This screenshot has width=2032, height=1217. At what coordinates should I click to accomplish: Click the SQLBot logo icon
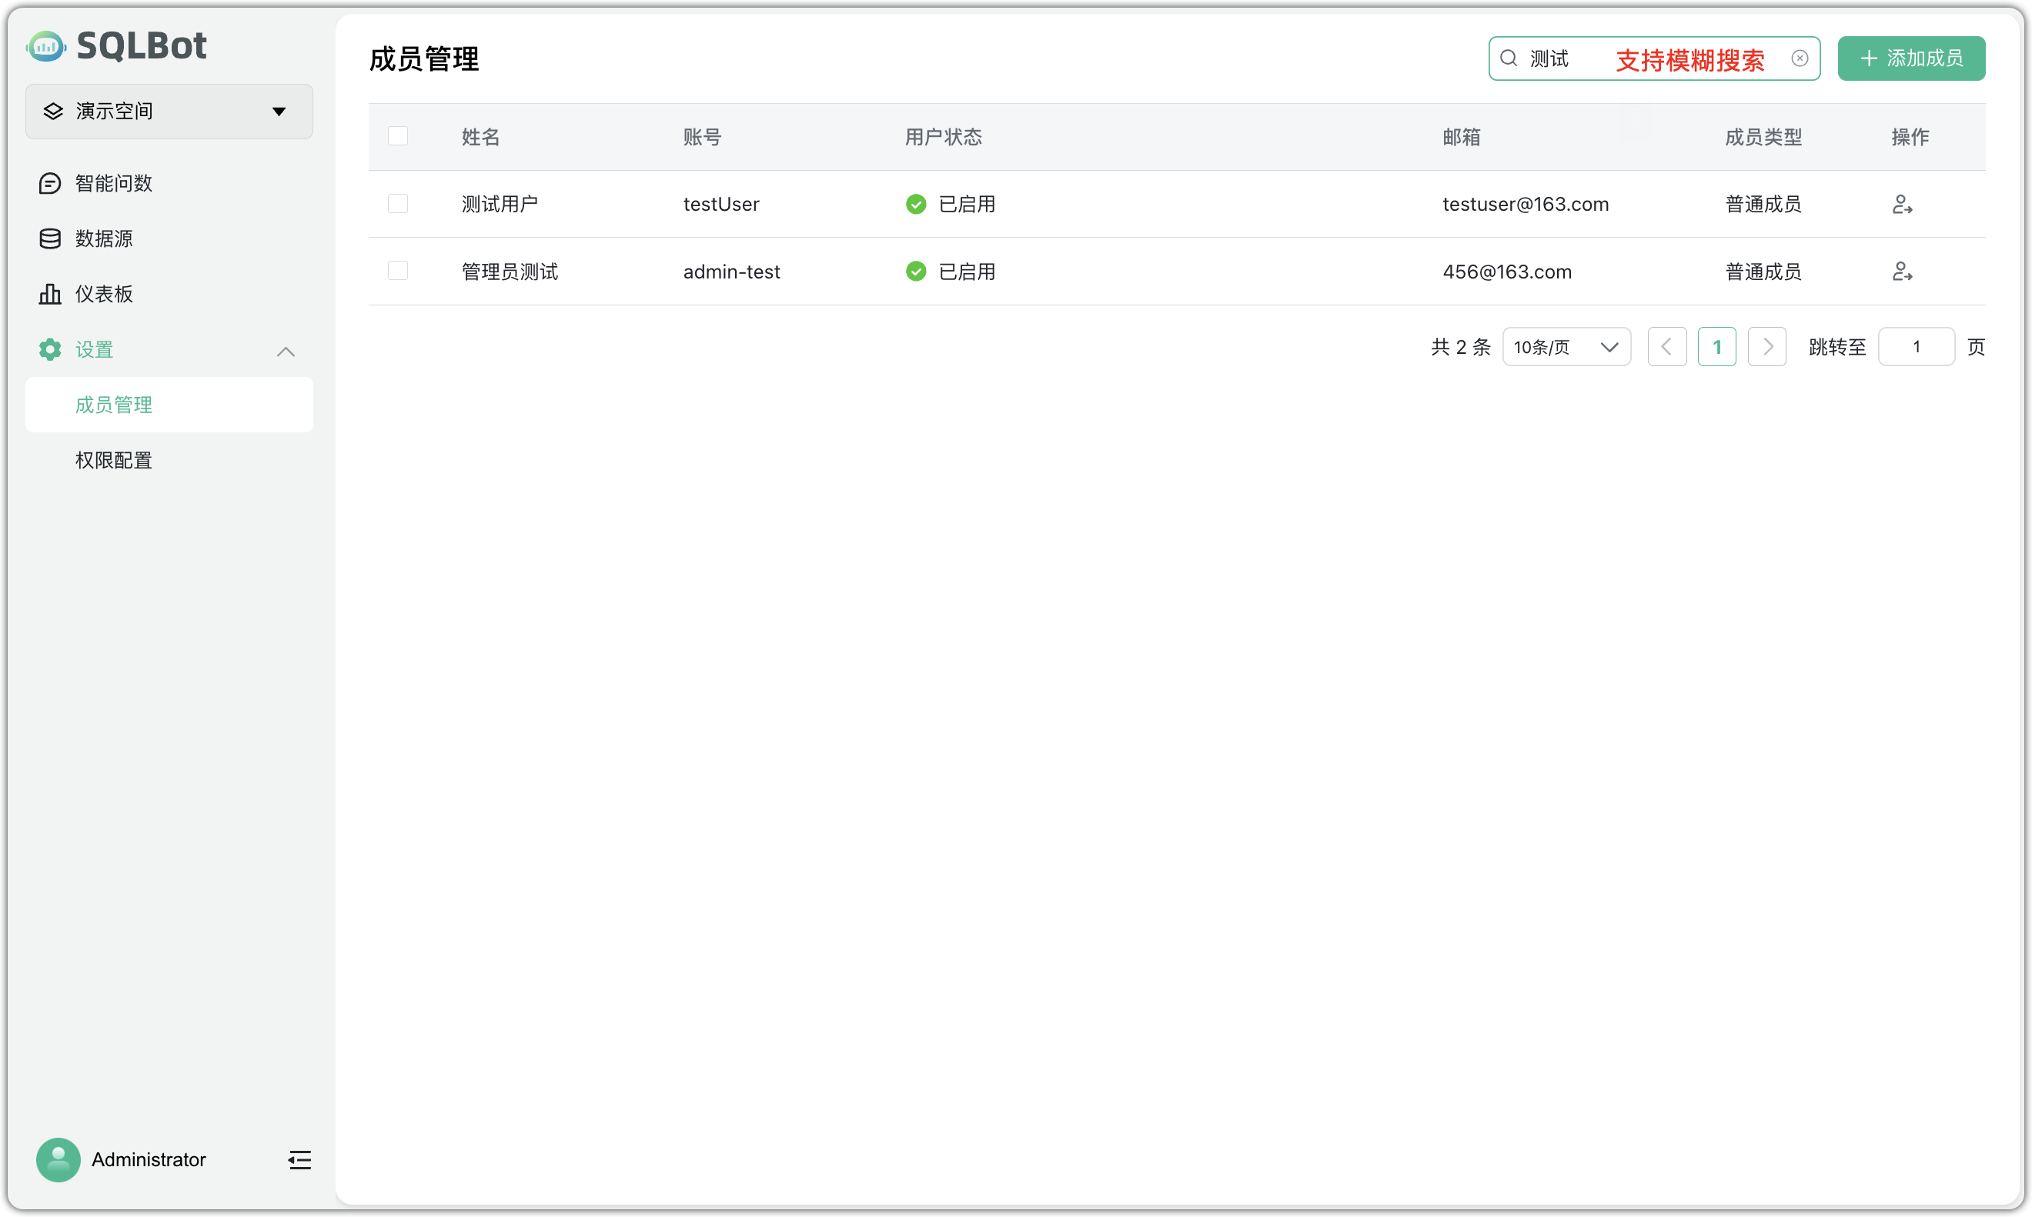[46, 46]
